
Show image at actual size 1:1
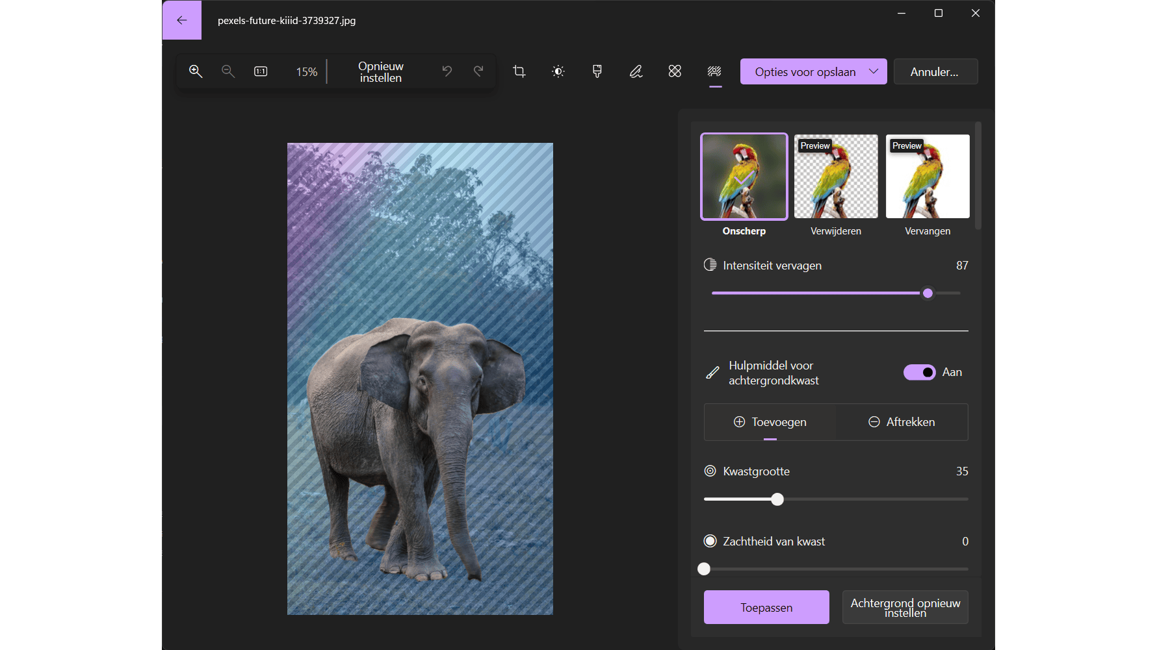(261, 71)
